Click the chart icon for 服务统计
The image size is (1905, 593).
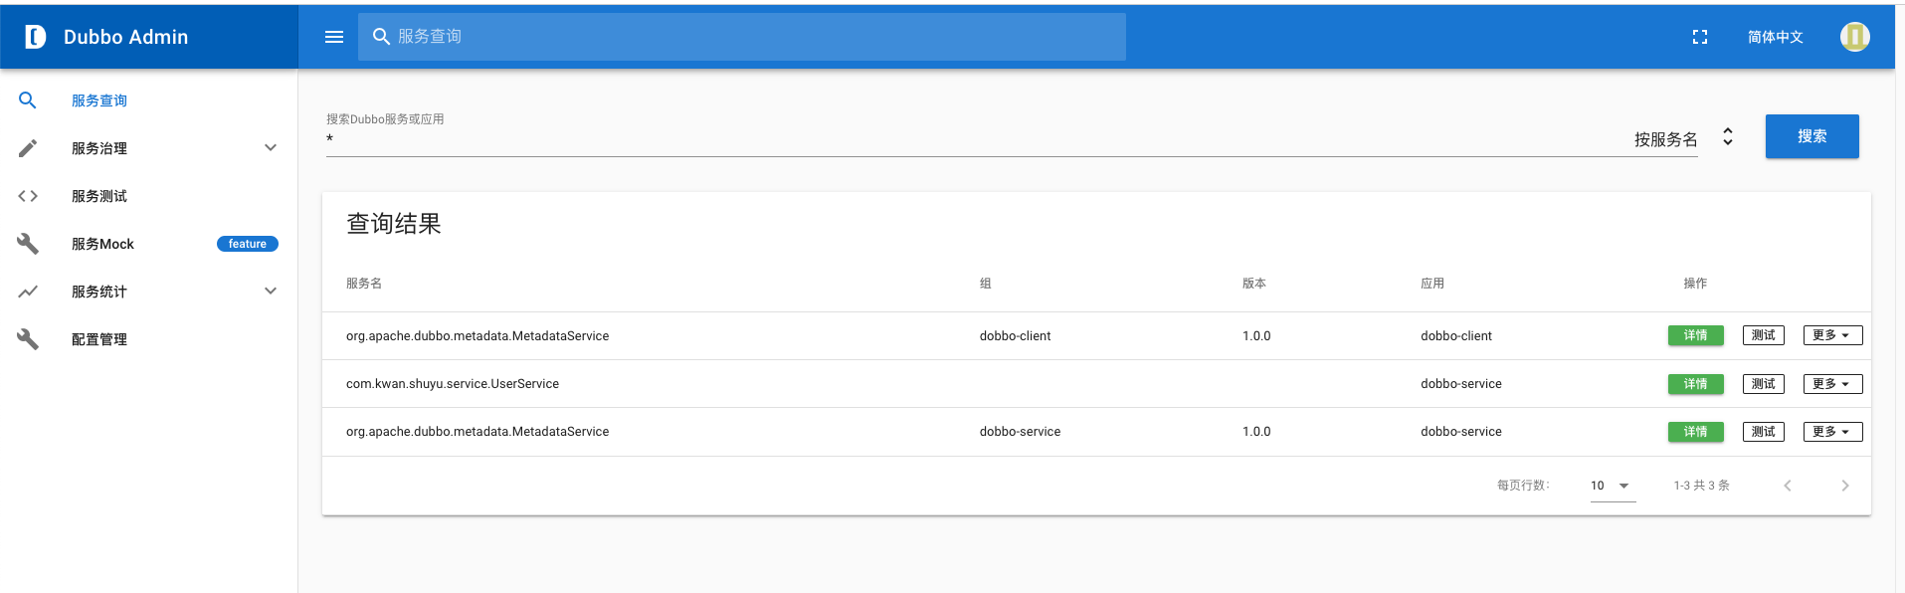(x=28, y=292)
